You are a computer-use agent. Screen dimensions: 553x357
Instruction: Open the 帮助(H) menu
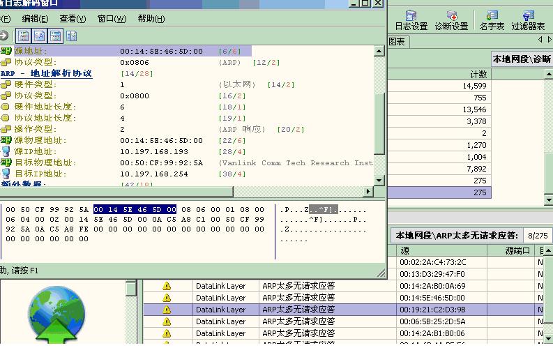(x=151, y=19)
